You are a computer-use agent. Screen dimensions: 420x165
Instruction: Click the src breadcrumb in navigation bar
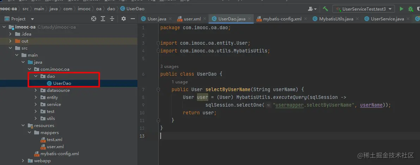tap(25, 9)
